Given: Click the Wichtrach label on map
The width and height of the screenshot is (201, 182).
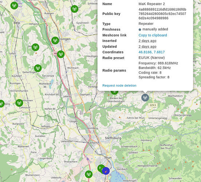Looking at the screenshot, I should click(x=73, y=68).
